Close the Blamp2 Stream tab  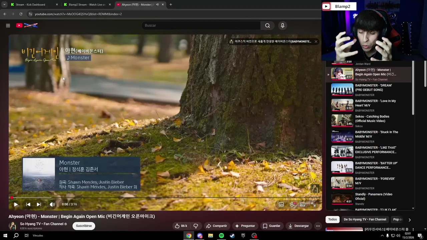[x=110, y=5]
